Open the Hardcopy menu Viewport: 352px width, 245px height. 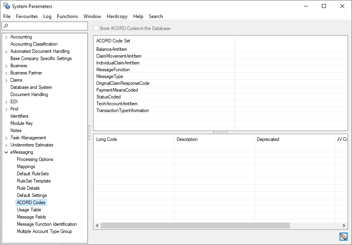tap(117, 16)
